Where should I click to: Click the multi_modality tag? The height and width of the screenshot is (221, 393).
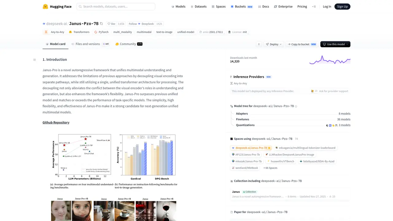tap(123, 32)
